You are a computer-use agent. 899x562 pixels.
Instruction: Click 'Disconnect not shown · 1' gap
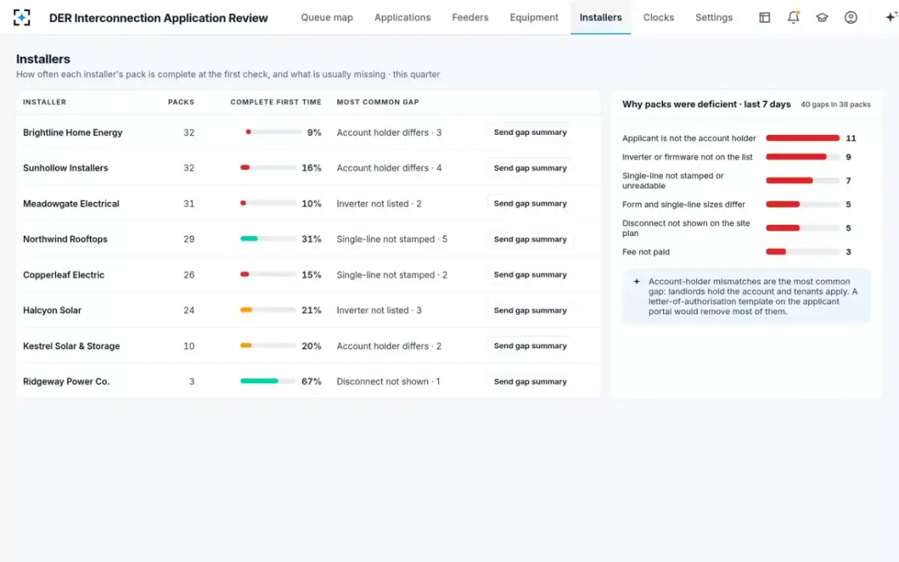pos(388,381)
